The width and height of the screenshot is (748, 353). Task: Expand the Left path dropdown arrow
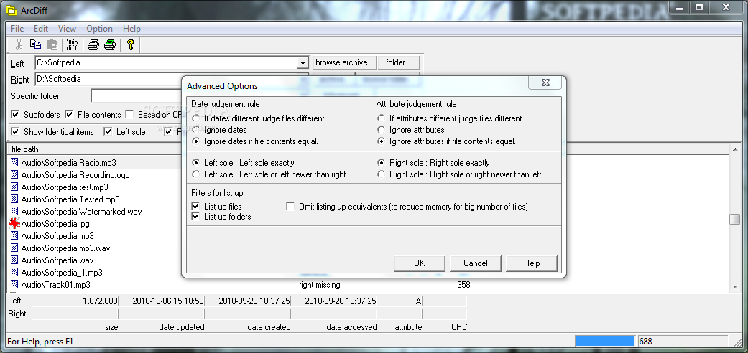(x=303, y=62)
